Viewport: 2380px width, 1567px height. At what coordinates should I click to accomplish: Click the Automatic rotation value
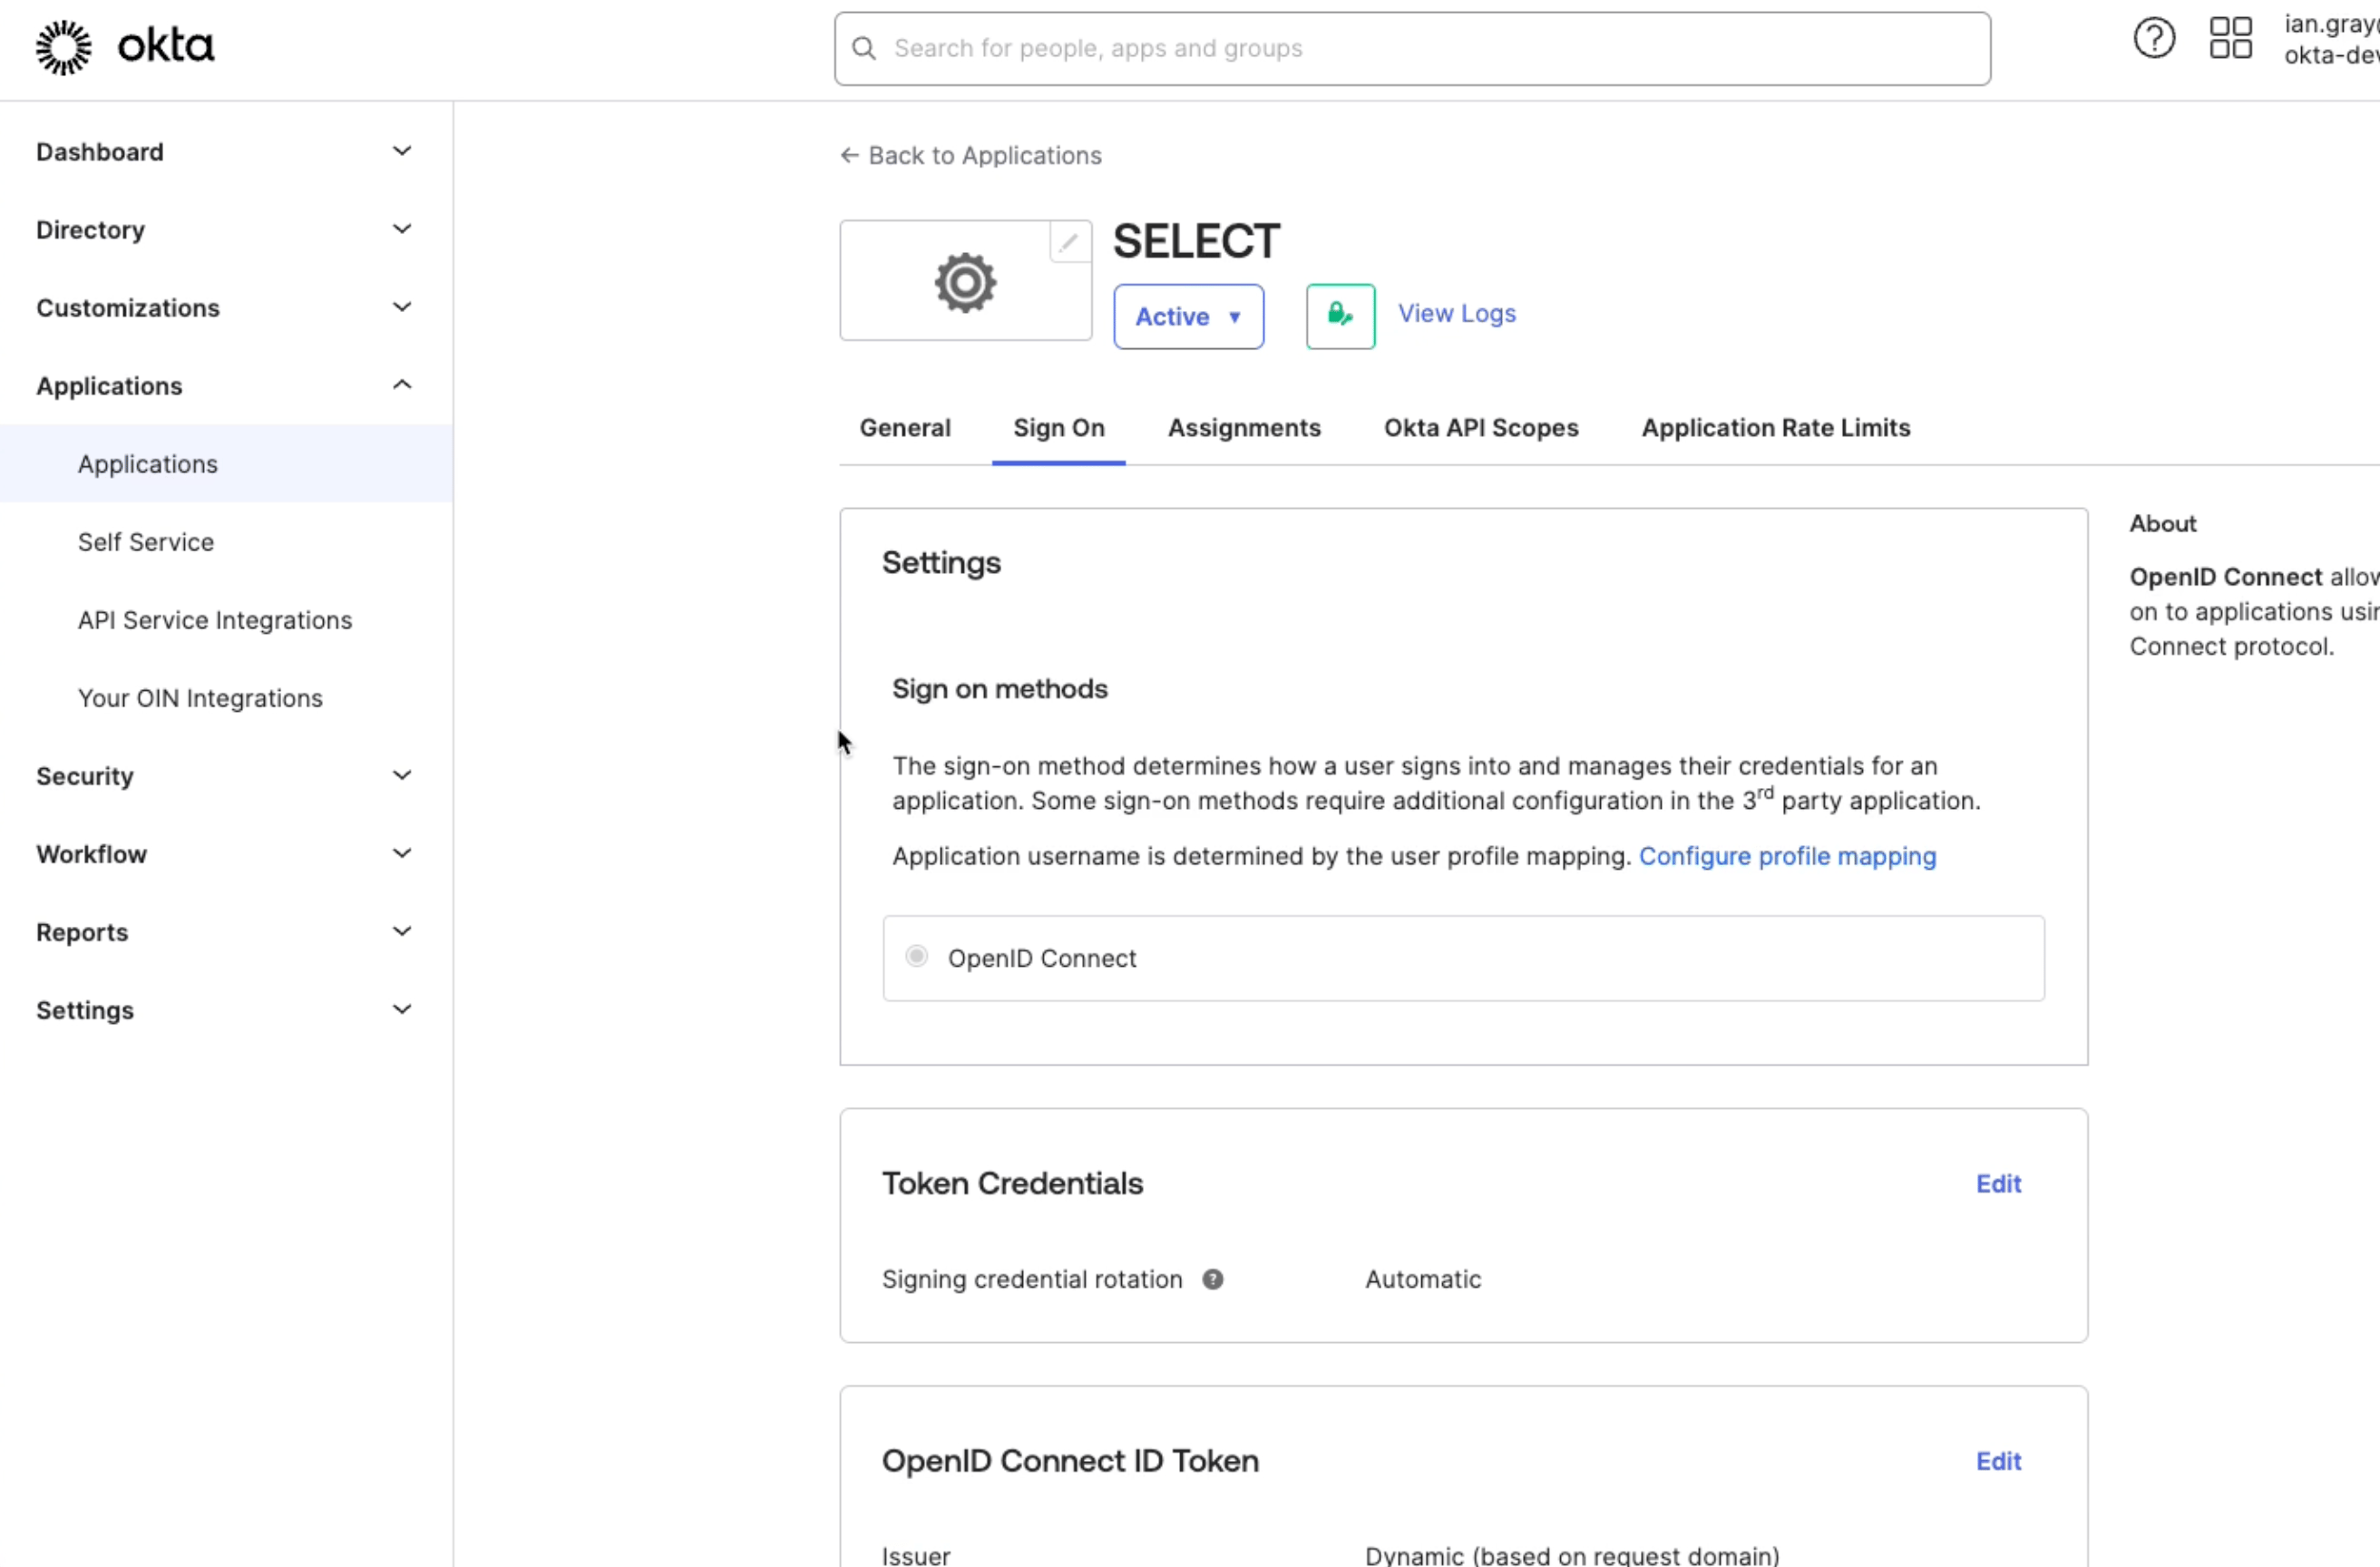click(x=1422, y=1279)
